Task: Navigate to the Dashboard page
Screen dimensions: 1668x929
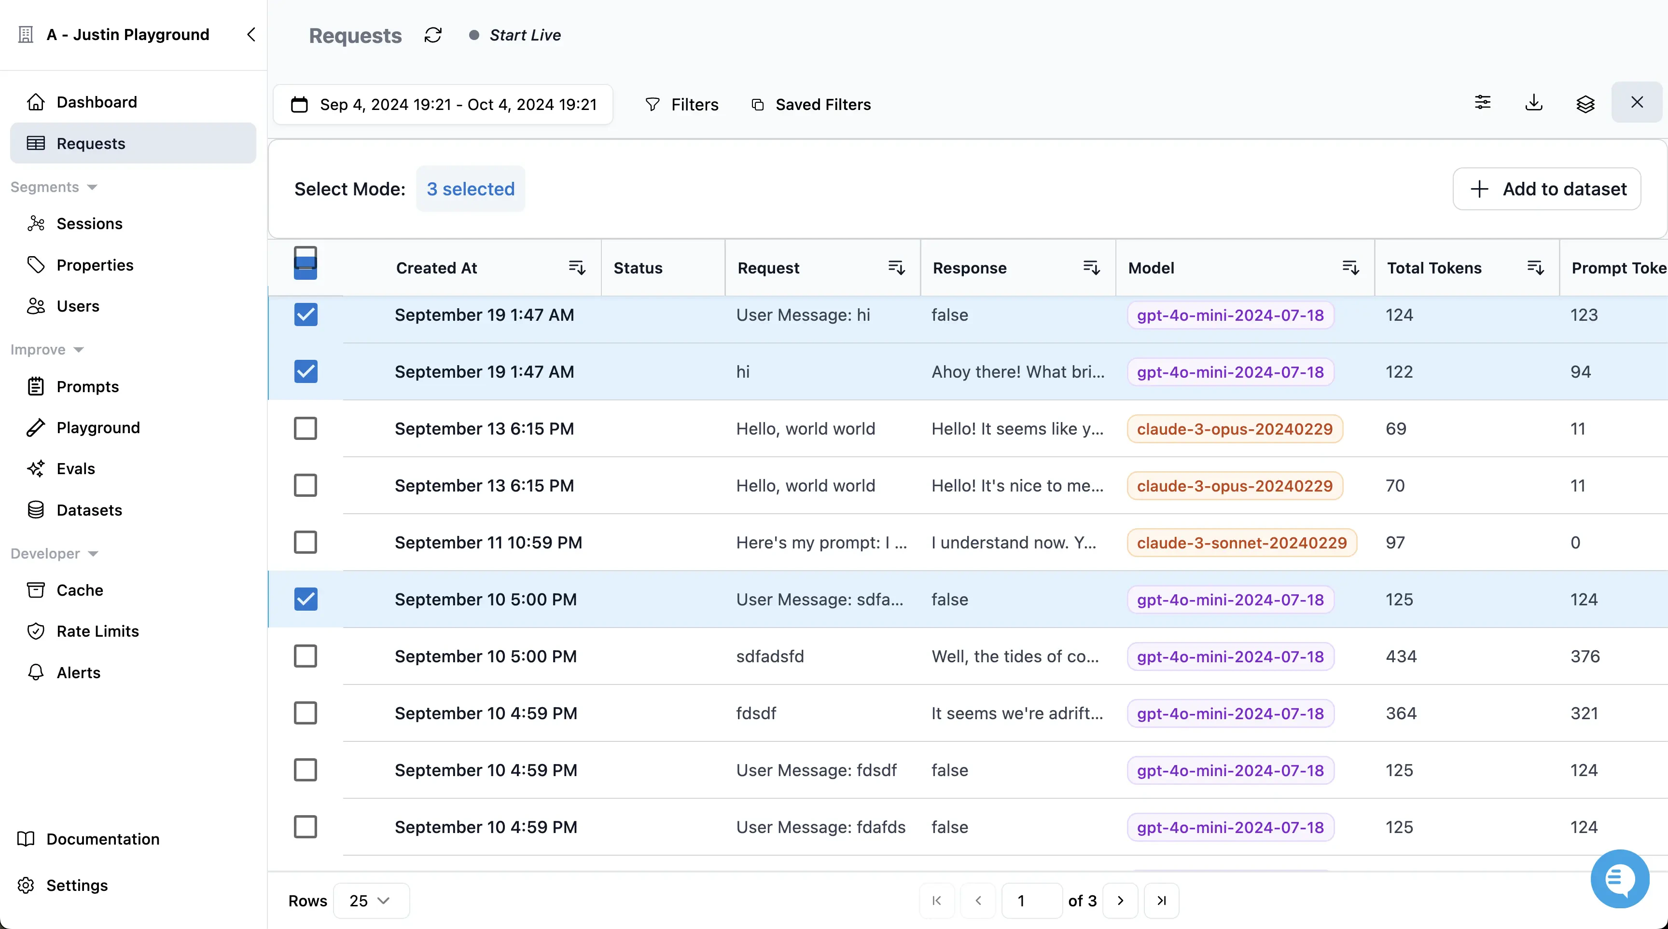Action: pos(97,102)
